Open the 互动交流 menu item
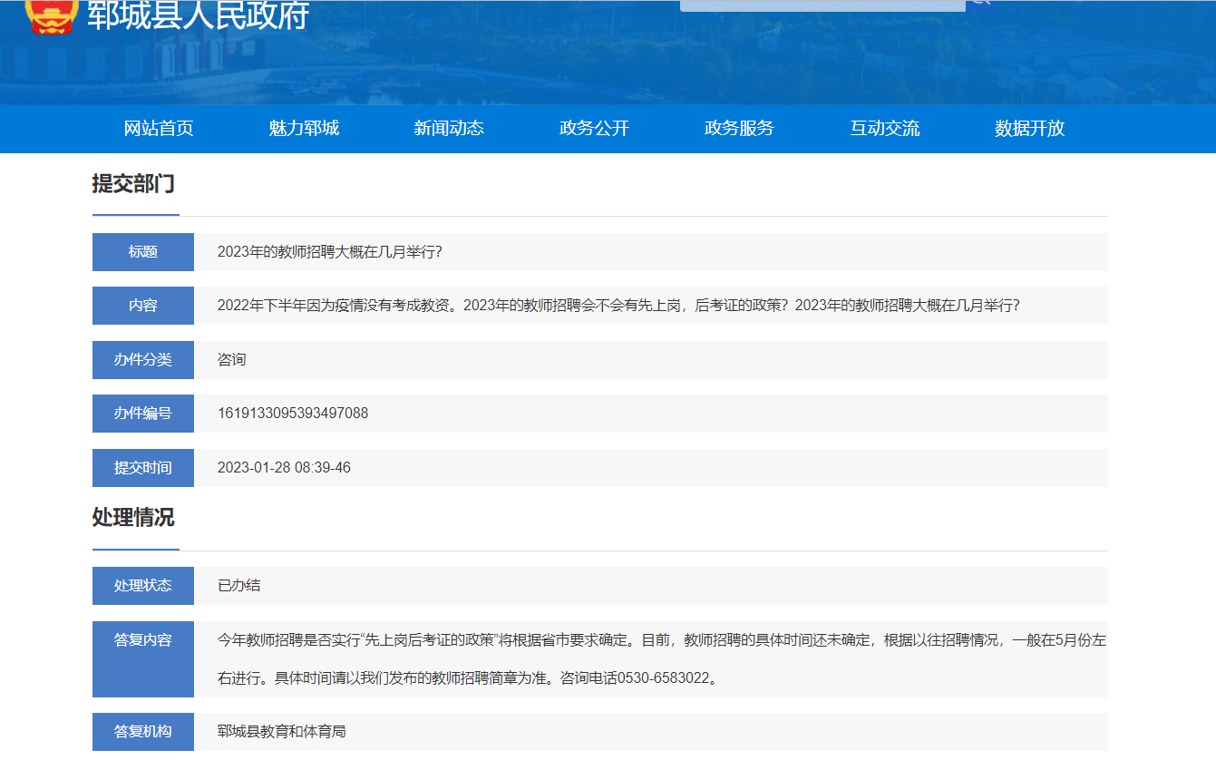1216x760 pixels. pyautogui.click(x=884, y=129)
